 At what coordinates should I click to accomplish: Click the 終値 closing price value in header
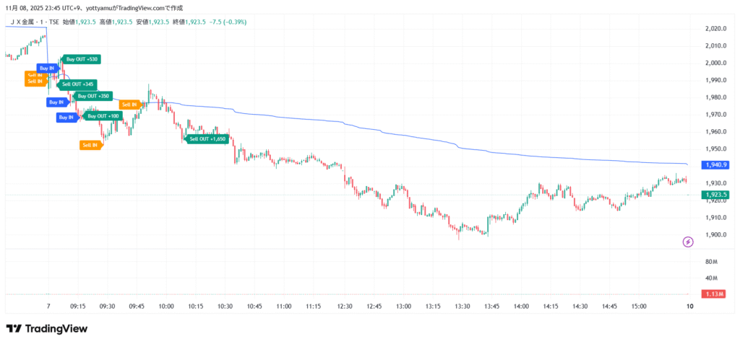coord(194,22)
